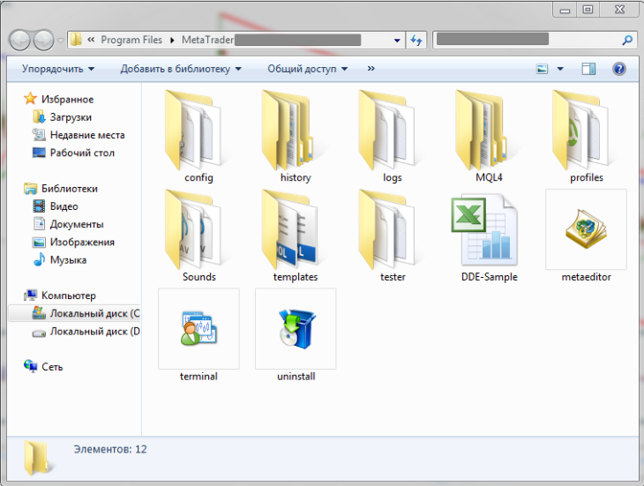Open the view options dropdown arrow
Image resolution: width=644 pixels, height=486 pixels.
coord(560,69)
